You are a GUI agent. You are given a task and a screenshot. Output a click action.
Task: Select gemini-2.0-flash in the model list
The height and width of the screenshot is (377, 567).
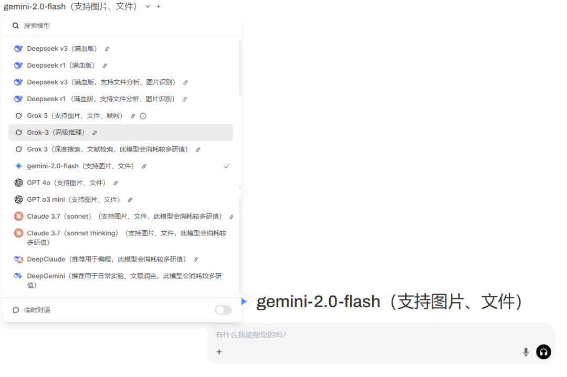(120, 166)
